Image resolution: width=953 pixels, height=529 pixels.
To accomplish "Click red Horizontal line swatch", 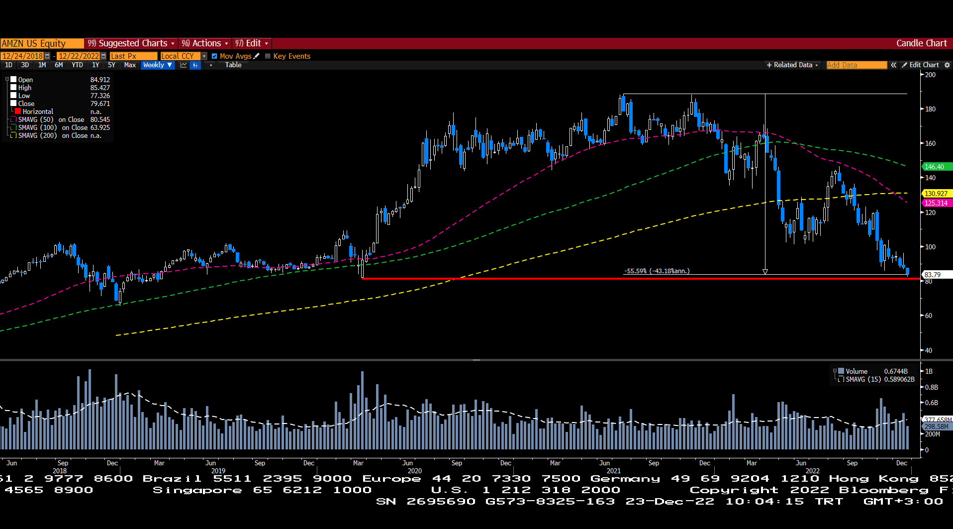I will 18,111.
